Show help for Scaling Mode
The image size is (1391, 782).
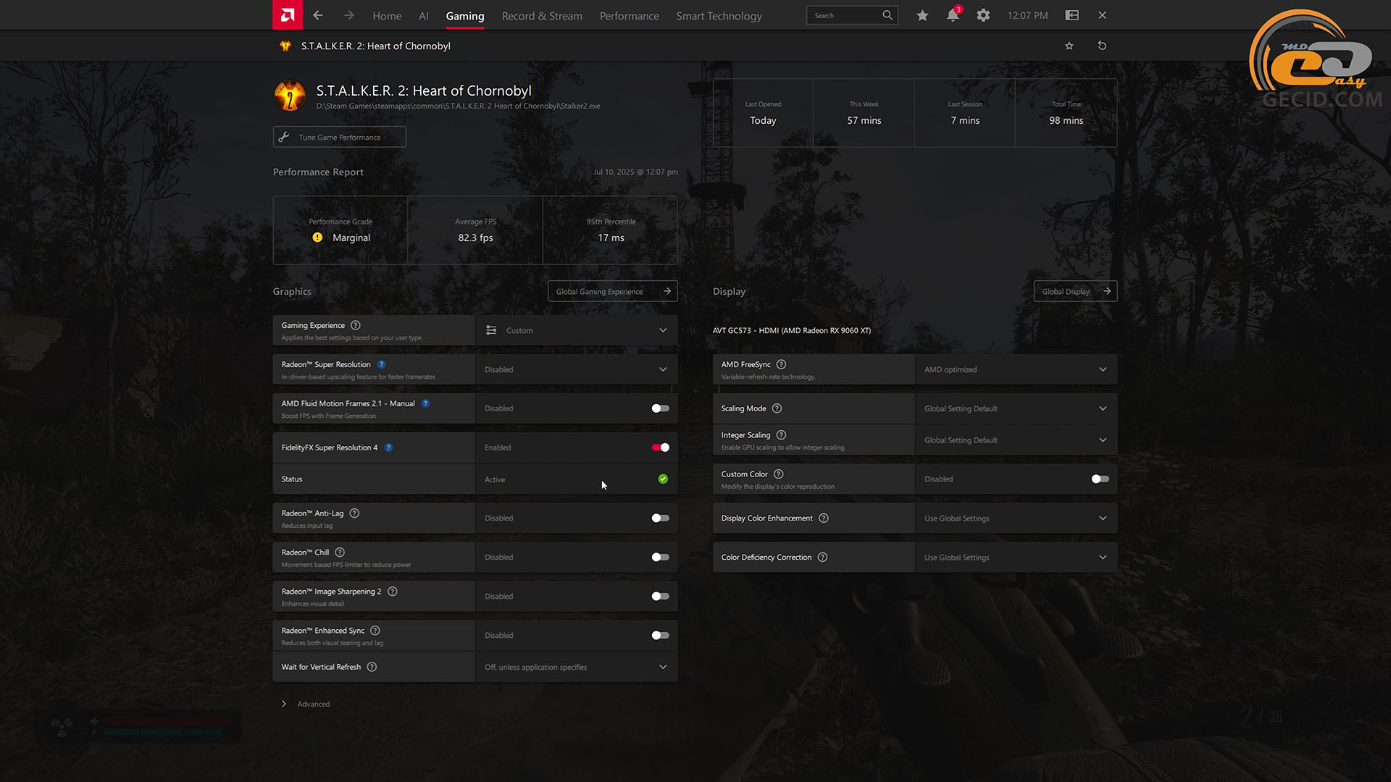tap(777, 408)
